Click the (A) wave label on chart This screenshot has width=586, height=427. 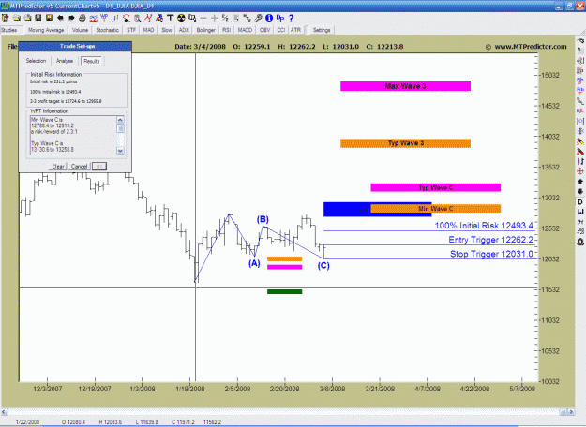point(254,263)
